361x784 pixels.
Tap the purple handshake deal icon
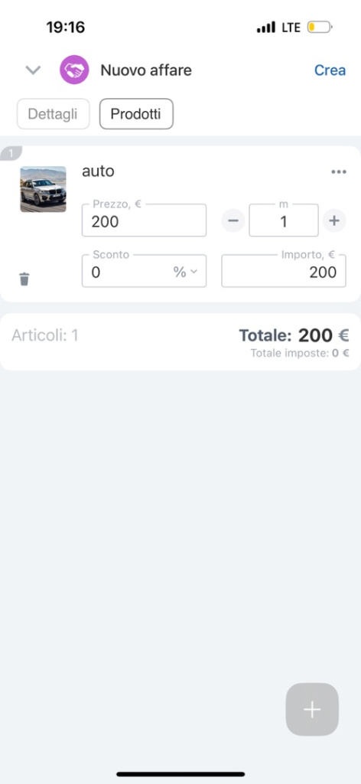pyautogui.click(x=74, y=70)
